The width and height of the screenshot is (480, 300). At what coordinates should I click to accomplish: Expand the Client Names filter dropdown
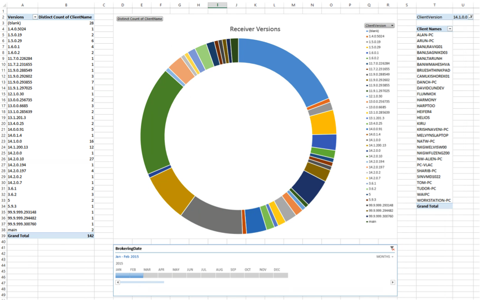tap(450, 29)
